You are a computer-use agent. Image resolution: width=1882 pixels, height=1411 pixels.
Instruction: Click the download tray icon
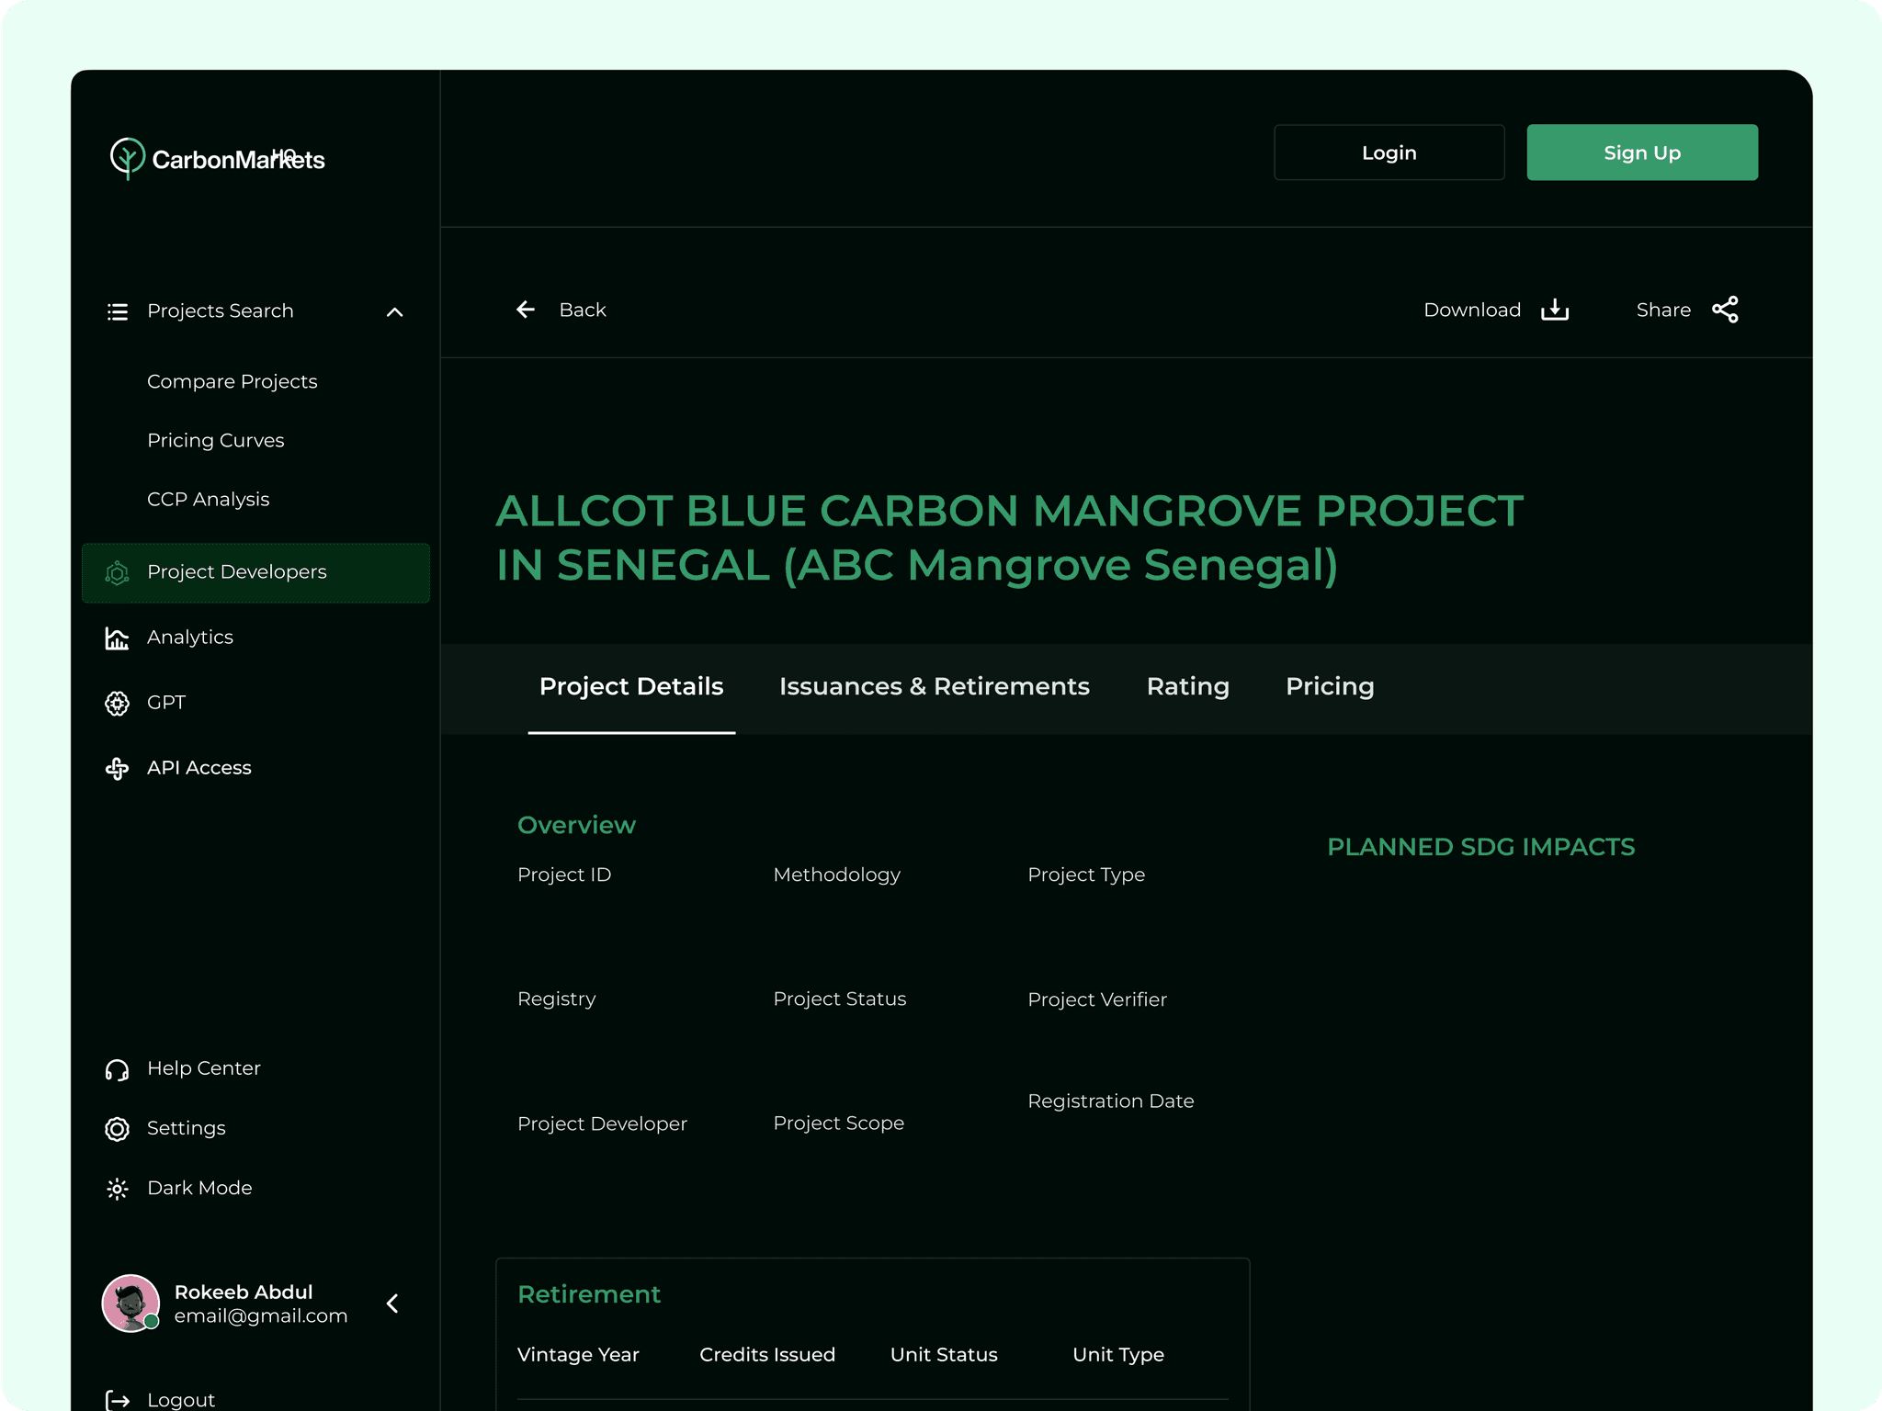(x=1555, y=310)
